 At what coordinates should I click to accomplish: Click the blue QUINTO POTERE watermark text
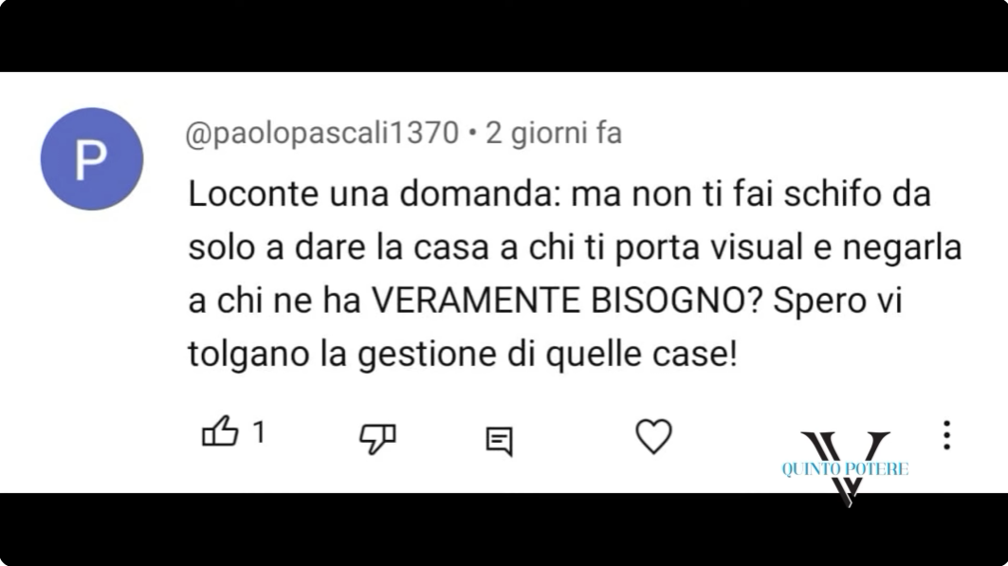[845, 469]
